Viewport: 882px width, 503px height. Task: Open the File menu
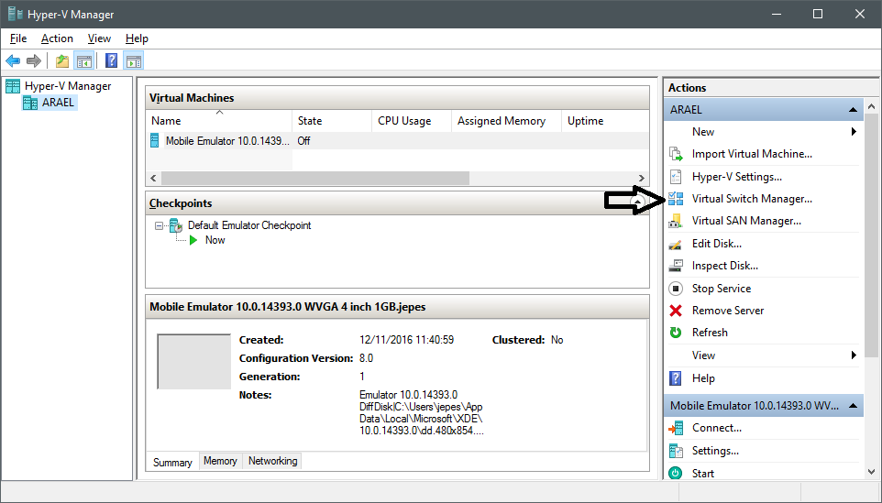[x=18, y=38]
